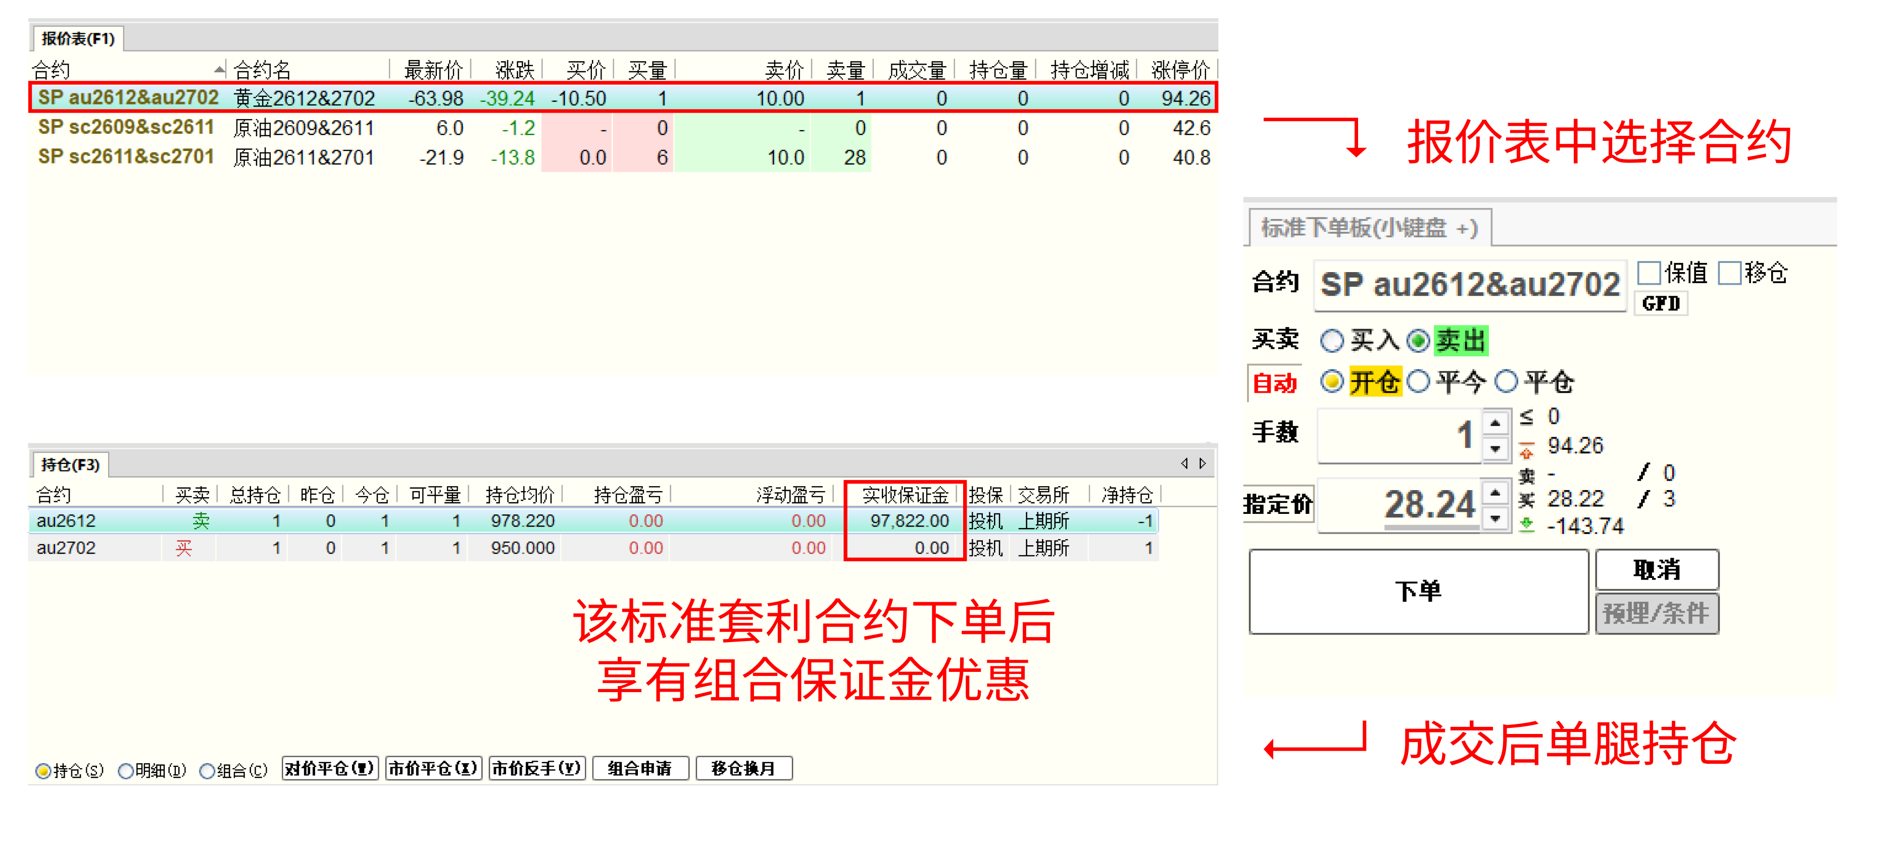Click the 净持仓 column header
Screen dimensions: 1898x844
coord(1126,495)
